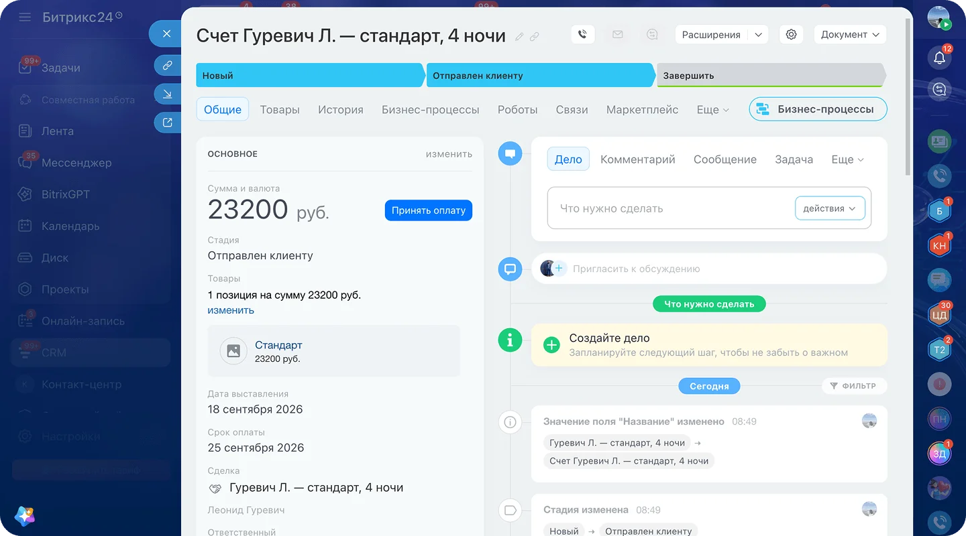Screen dimensions: 966x536
Task: Open the Стандарт product link
Action: click(278, 345)
